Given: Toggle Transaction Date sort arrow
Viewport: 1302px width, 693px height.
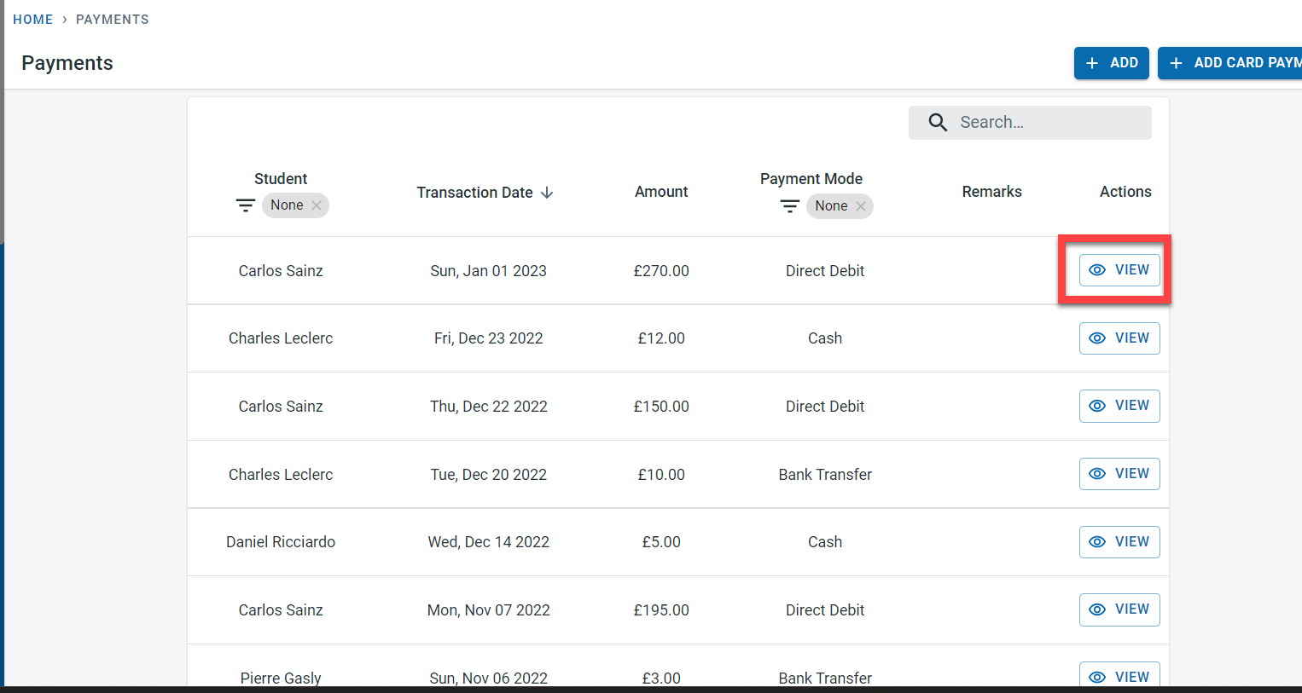Looking at the screenshot, I should 547,193.
